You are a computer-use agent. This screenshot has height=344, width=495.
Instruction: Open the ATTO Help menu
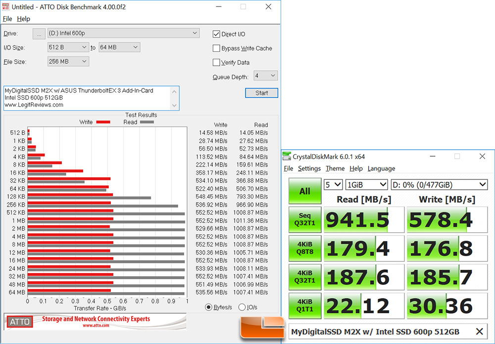coord(23,19)
